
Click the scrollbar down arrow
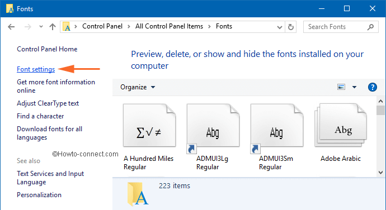[x=380, y=173]
